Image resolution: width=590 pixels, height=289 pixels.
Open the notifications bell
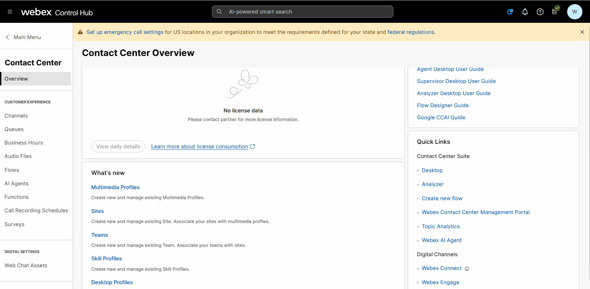click(525, 12)
